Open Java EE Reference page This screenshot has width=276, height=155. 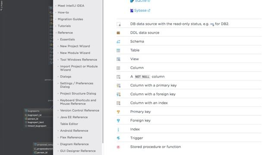pyautogui.click(x=74, y=117)
